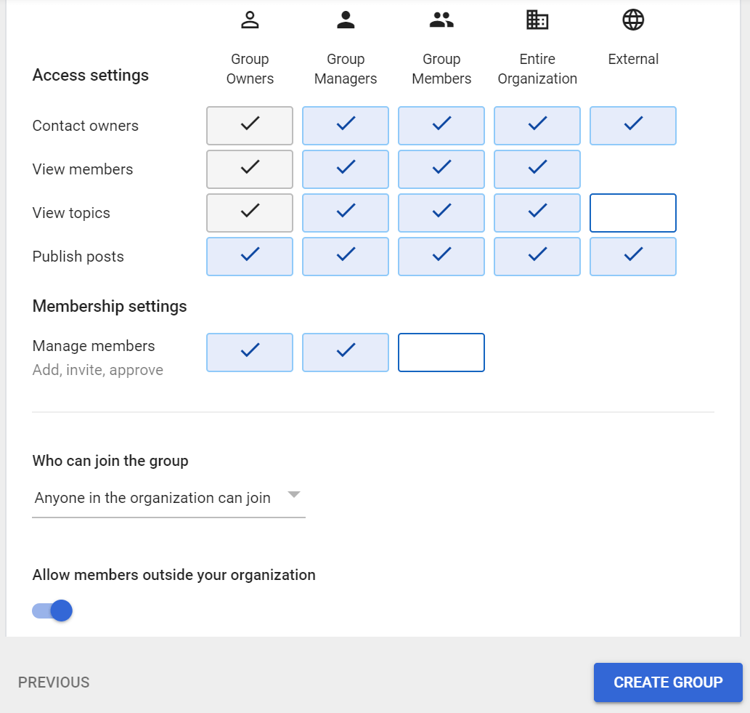Disable Publish posts for Entire Organization
Image resolution: width=750 pixels, height=713 pixels.
[x=537, y=257]
